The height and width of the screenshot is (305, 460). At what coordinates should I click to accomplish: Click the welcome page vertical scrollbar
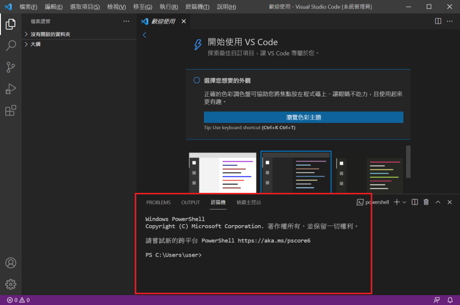click(x=408, y=162)
